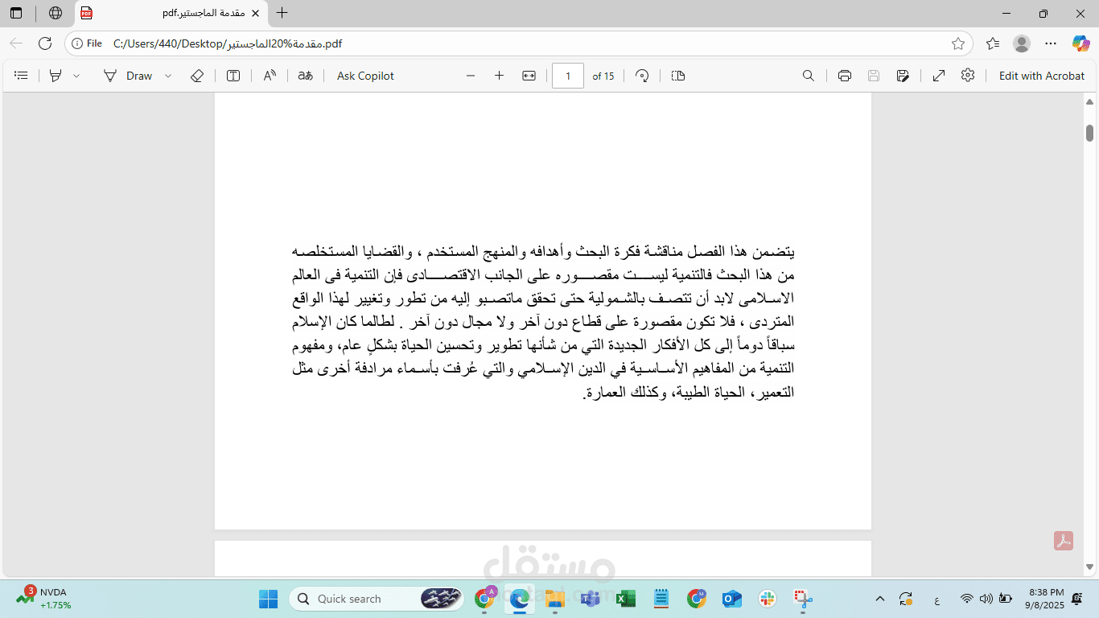Start Read aloud
Screen dimensions: 1099x618
[x=270, y=76]
